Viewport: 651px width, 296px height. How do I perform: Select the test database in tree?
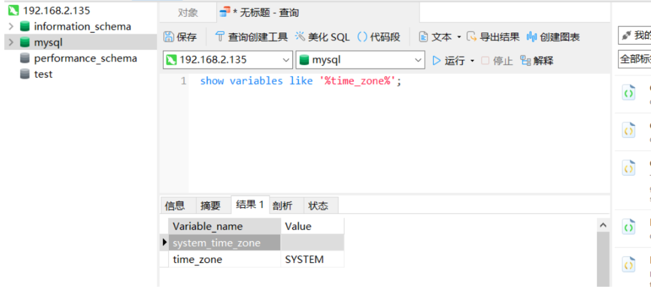[43, 74]
